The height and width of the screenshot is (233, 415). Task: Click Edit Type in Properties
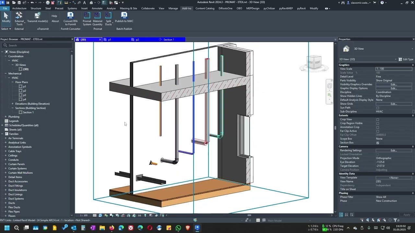coord(406,59)
